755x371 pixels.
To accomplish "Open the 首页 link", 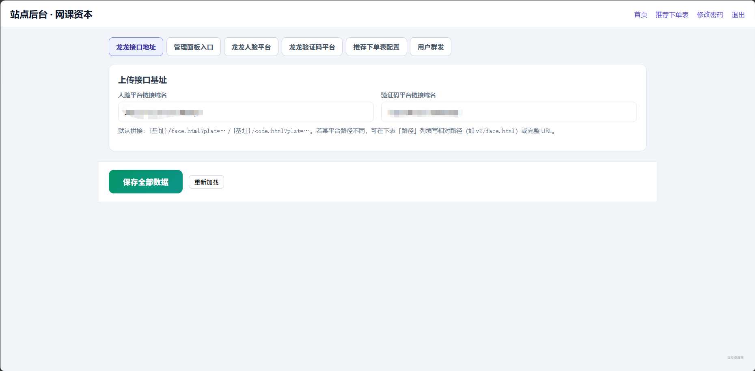I will [641, 15].
